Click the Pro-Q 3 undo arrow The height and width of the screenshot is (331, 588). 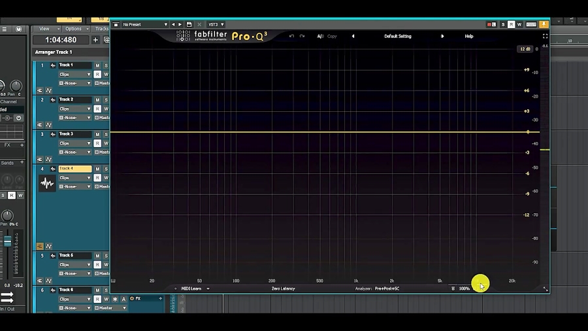pos(291,36)
